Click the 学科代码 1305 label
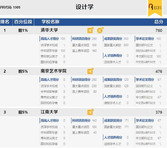The height and width of the screenshot is (148, 167). tap(10, 7)
